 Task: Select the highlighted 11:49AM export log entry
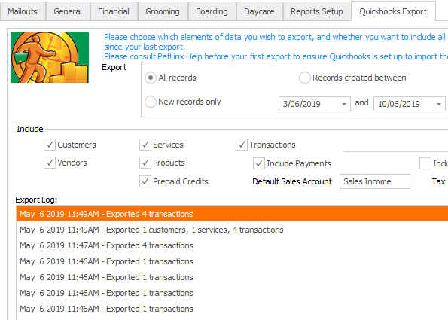point(232,214)
